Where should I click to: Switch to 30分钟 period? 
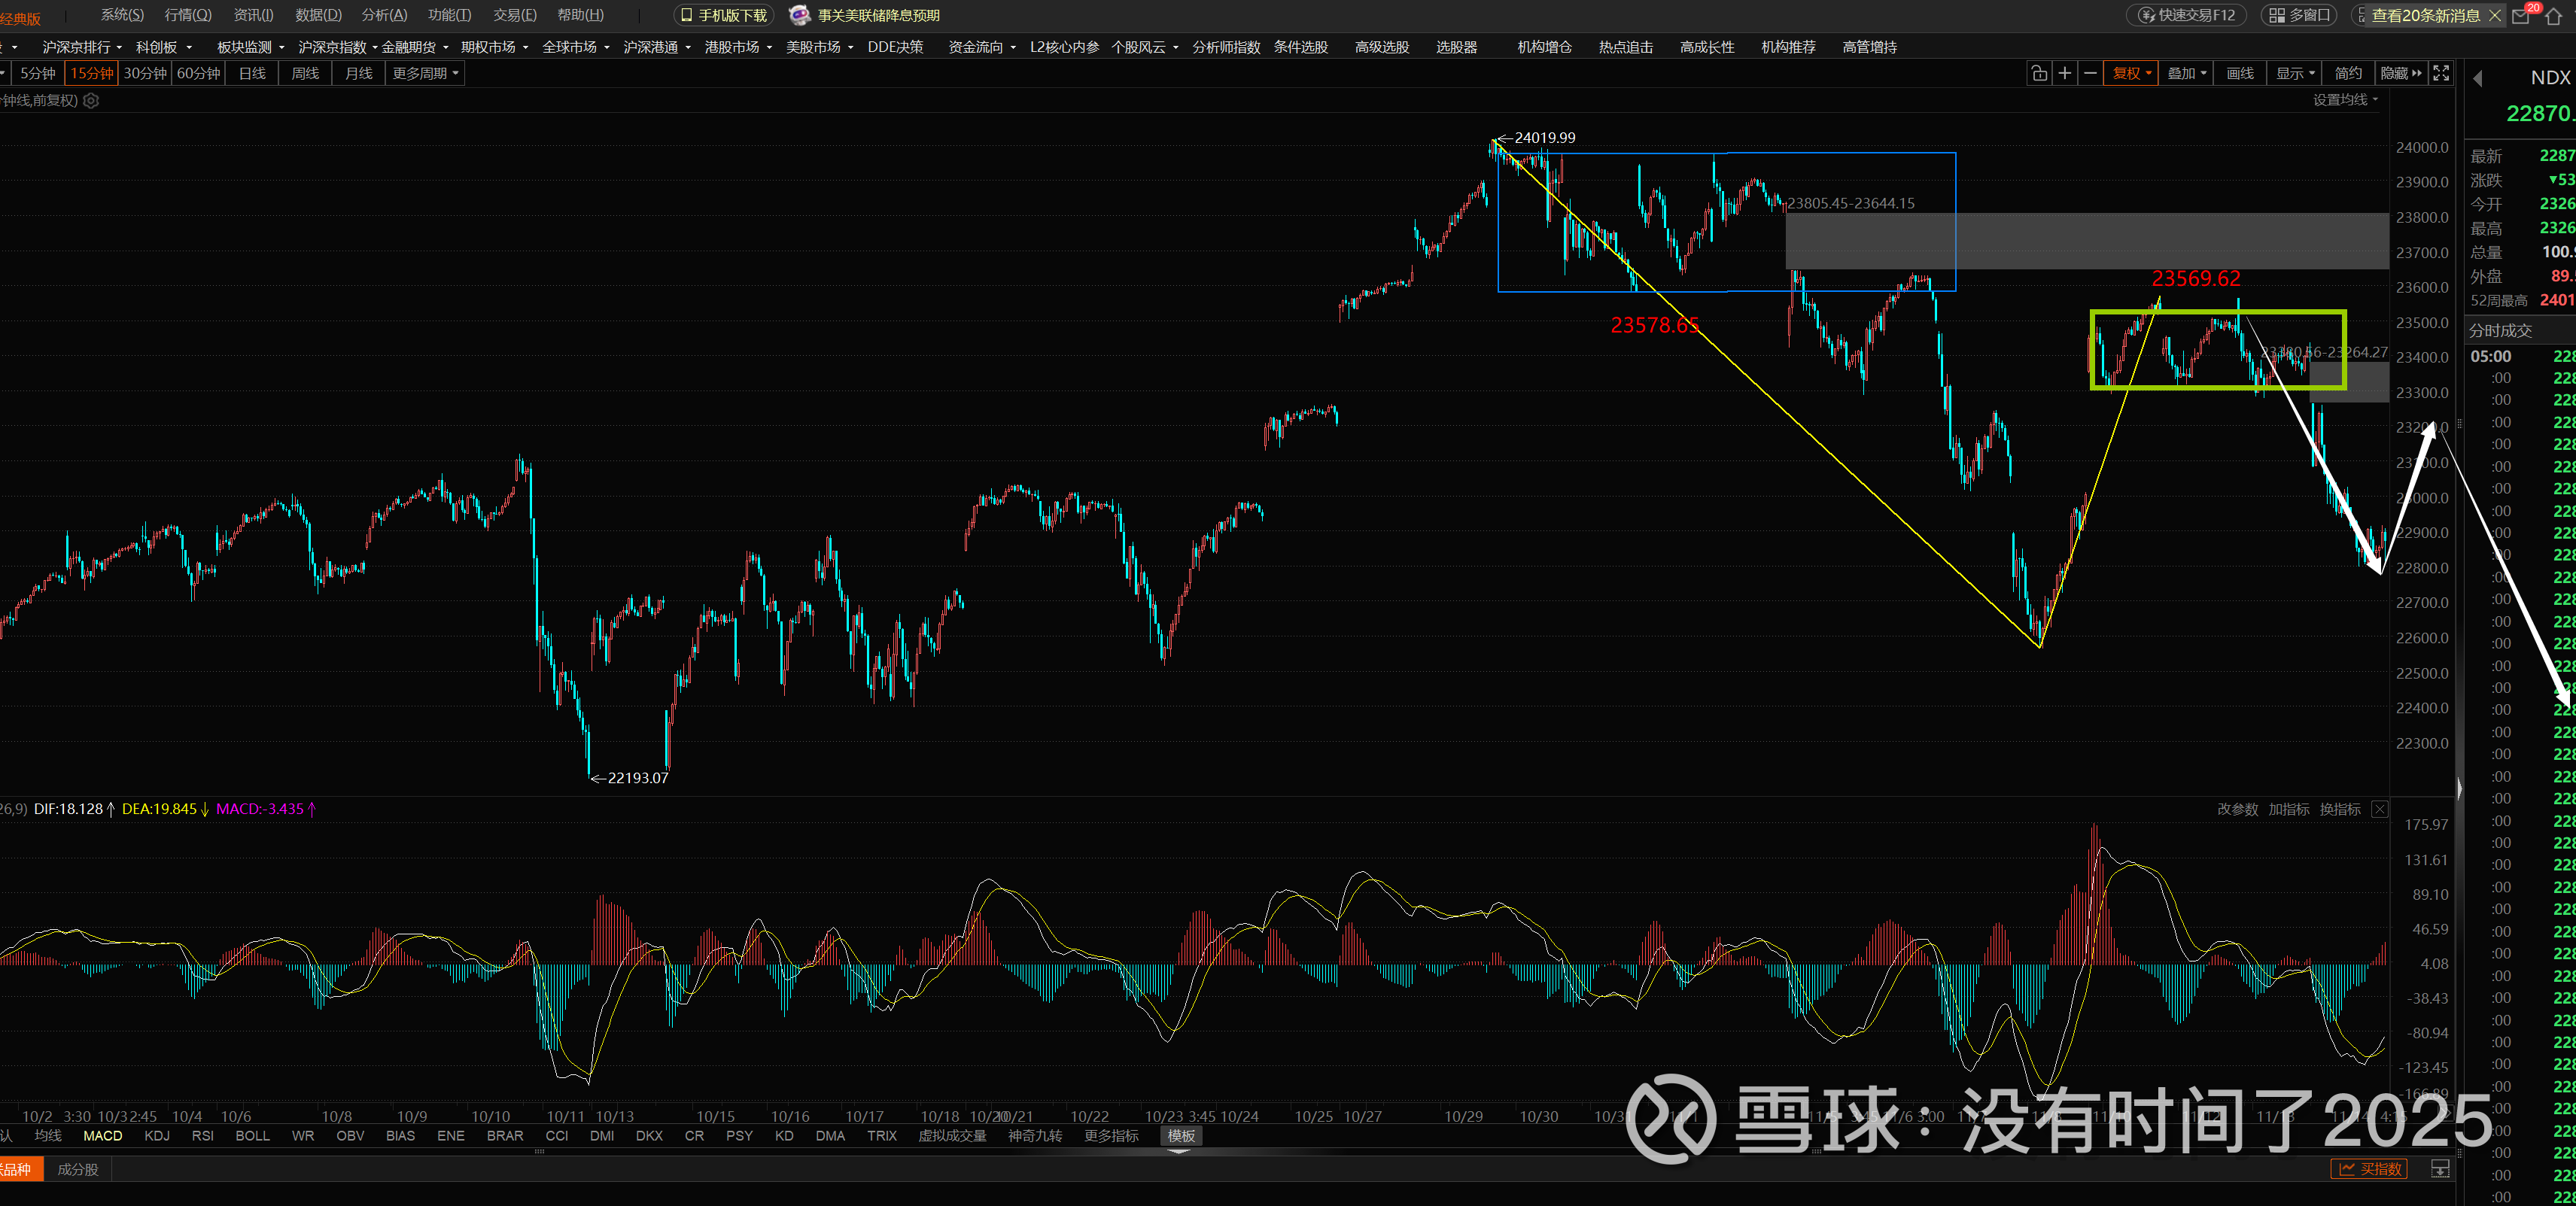(x=145, y=73)
